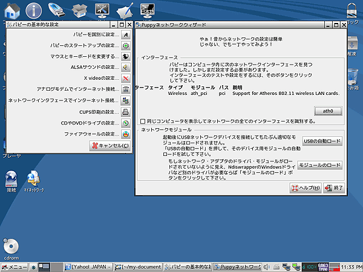The image size is (363, 272).
Task: Click the Wireless type cell
Action: click(177, 94)
